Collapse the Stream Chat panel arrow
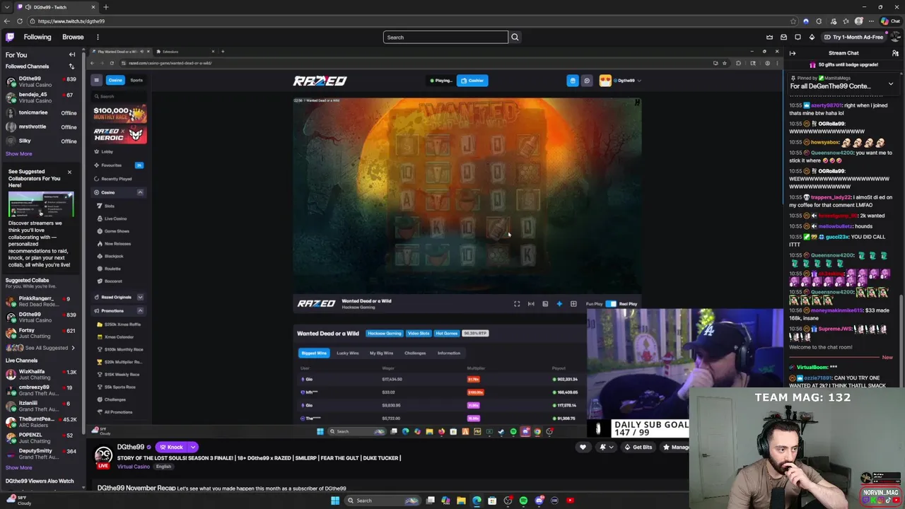 pos(793,53)
